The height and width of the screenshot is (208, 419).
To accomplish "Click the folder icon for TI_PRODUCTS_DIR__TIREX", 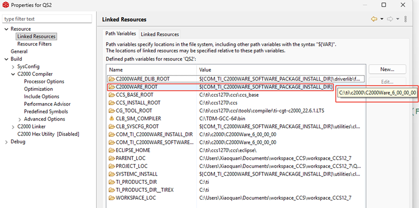I will tap(111, 190).
